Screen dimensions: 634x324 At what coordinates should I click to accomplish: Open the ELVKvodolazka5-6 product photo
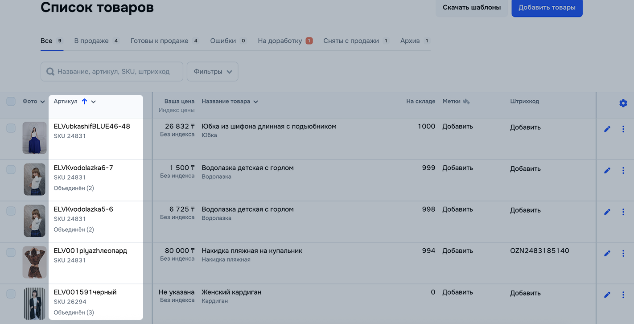click(x=34, y=221)
